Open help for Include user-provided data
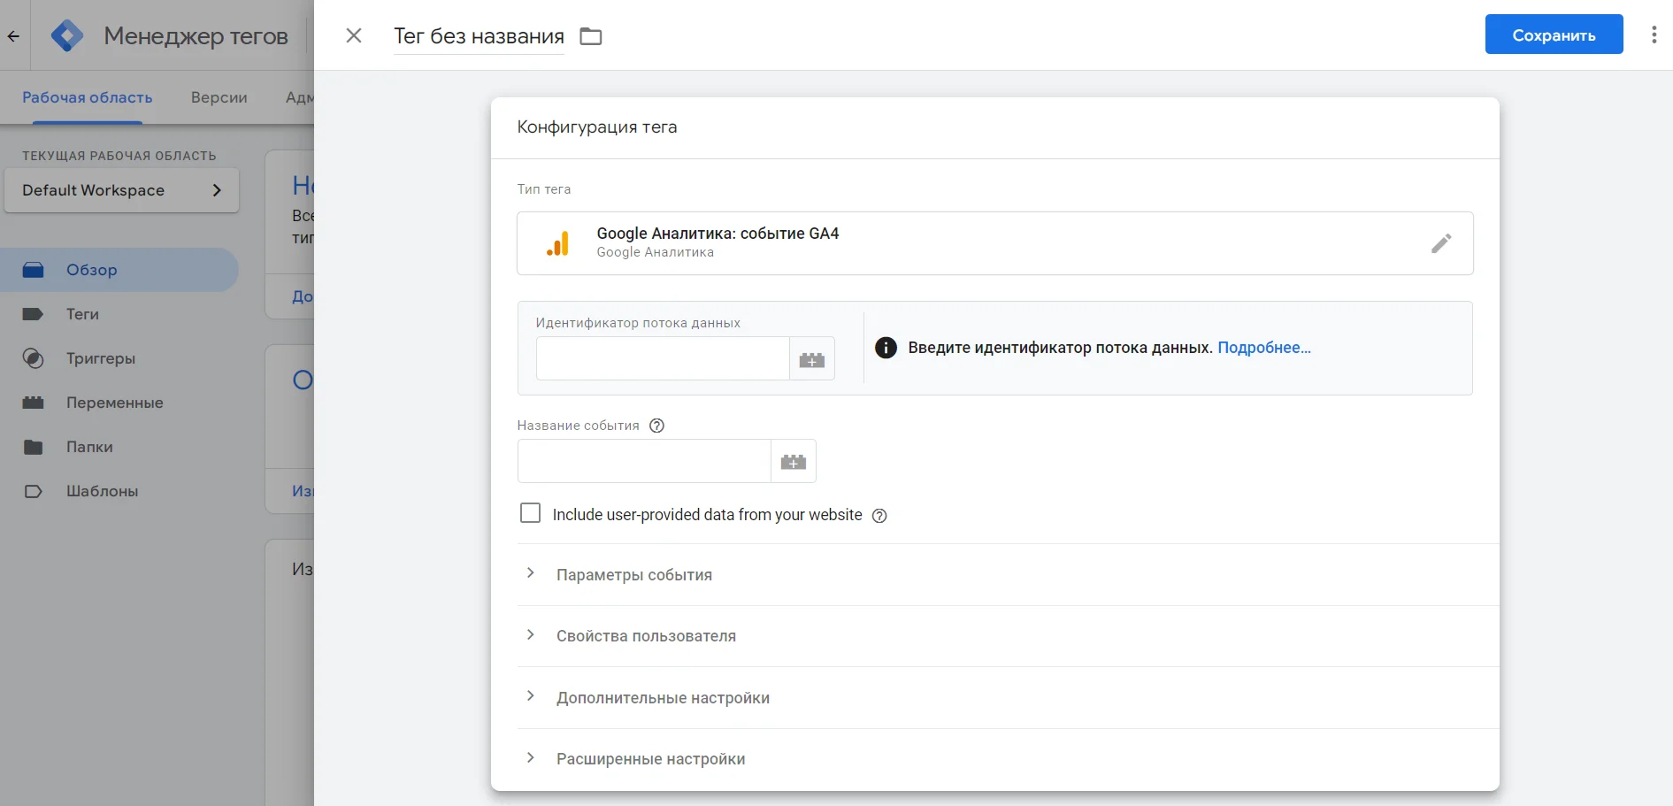This screenshot has width=1673, height=806. 879,516
